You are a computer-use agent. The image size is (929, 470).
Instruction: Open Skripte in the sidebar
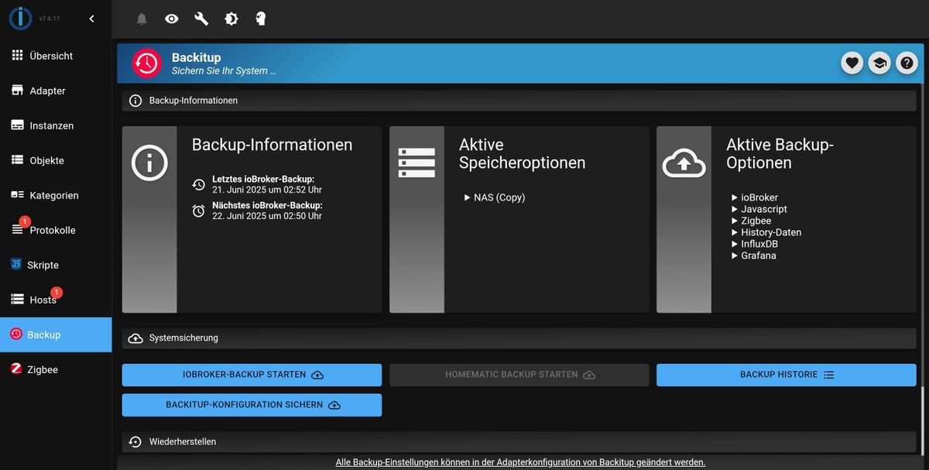tap(56, 265)
